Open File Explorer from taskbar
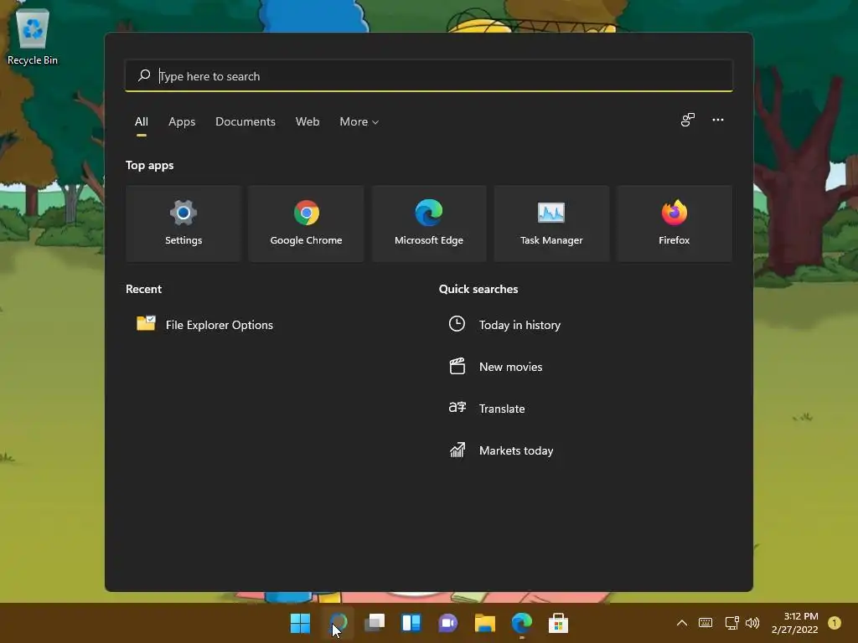The width and height of the screenshot is (858, 643). [x=485, y=623]
